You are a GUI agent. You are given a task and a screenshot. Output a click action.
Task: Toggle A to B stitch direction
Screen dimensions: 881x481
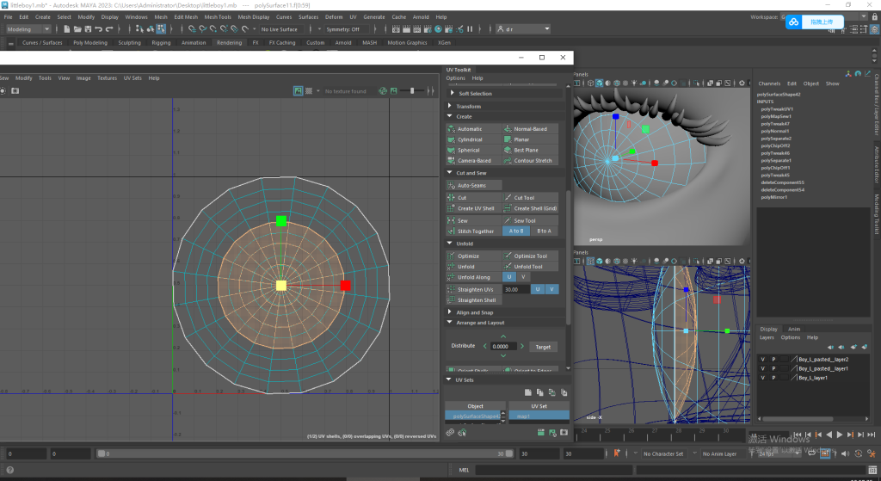pos(516,231)
